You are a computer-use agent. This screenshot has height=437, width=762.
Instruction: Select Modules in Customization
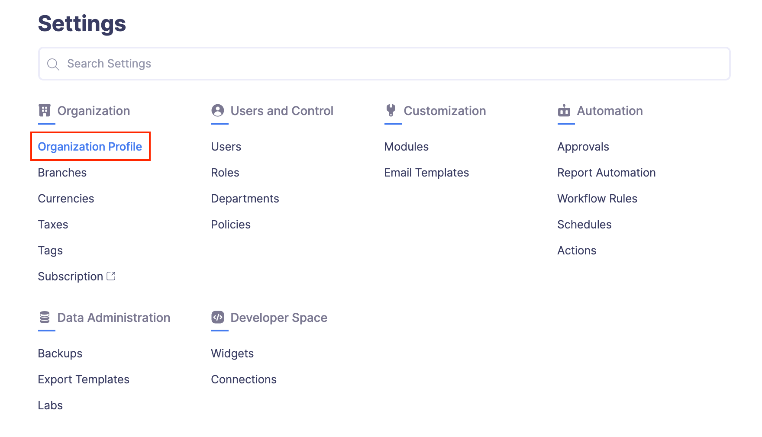click(x=407, y=147)
